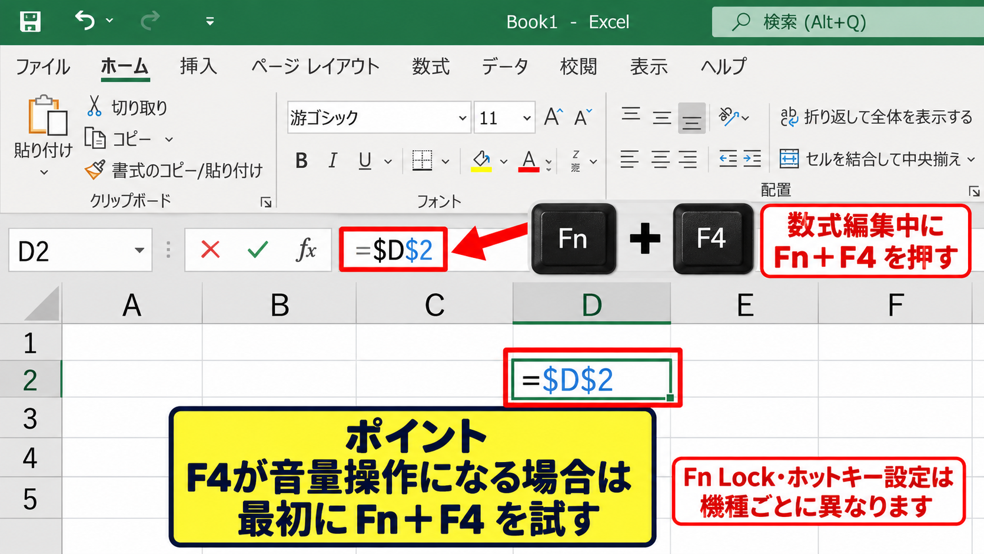Expand the Name Box D2 dropdown arrow
The image size is (984, 554).
coord(139,250)
